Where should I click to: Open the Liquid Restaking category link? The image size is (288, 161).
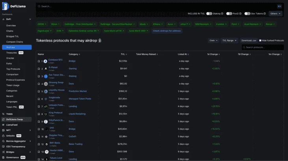point(77,114)
